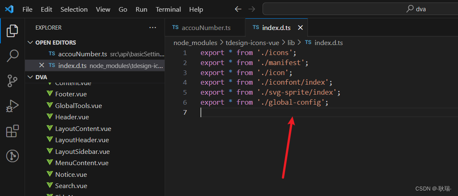458x196 pixels.
Task: Open the Run and Debug icon
Action: coord(12,106)
